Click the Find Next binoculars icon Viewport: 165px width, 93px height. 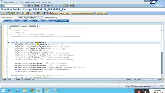pyautogui.click(x=48, y=5)
